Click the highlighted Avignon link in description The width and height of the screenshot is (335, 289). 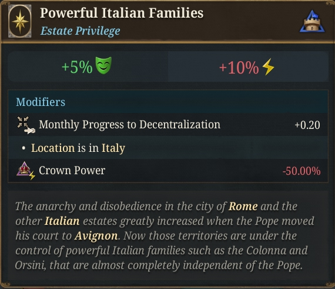pyautogui.click(x=96, y=236)
